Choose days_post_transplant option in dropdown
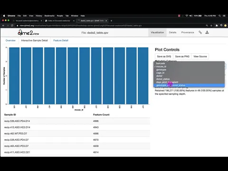 pos(189,82)
